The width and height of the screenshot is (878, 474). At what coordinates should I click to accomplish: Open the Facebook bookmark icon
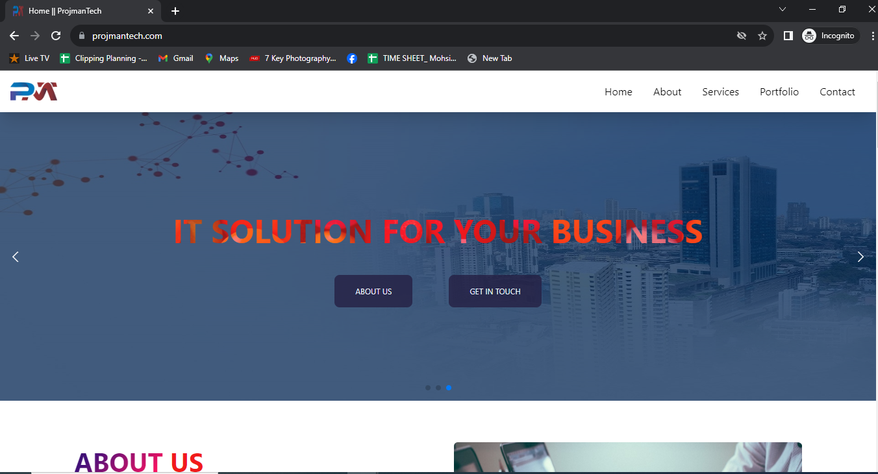(x=351, y=58)
